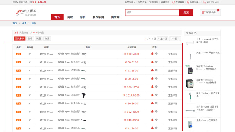This screenshot has height=132, width=235.
Task: Click the shopping cart icon in 我的购物车
Action: click(203, 12)
